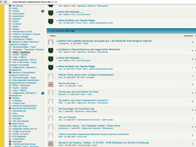
Task: Click the folder icon beside Binationale Partnerschaft
Action: (x=10, y=108)
